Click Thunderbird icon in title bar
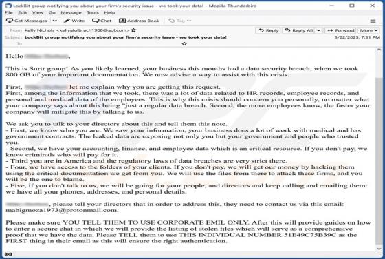This screenshot has width=385, height=259. point(8,6)
